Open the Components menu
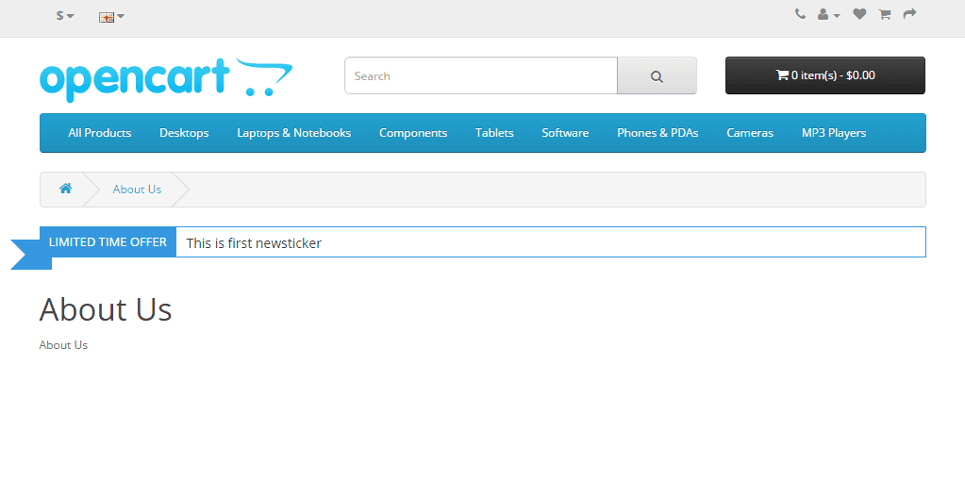 click(x=413, y=133)
